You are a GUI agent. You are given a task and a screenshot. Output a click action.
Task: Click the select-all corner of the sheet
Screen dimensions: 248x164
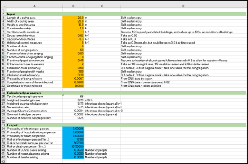[x=4, y=6]
